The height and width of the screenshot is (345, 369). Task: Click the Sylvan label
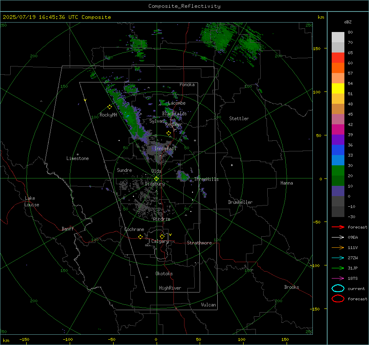(x=157, y=121)
